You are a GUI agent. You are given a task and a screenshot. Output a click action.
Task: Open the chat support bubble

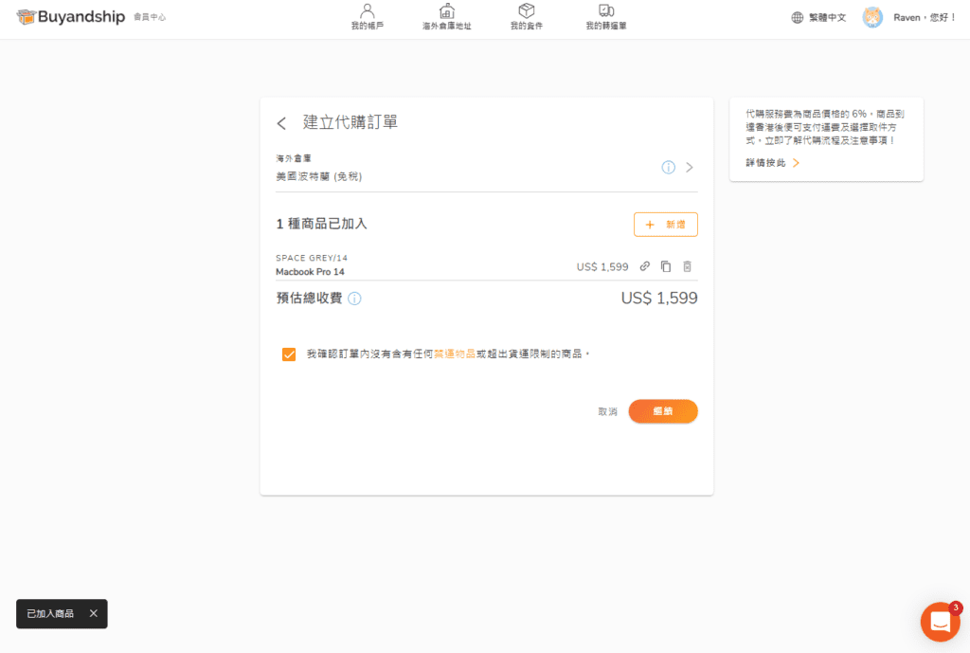coord(940,622)
